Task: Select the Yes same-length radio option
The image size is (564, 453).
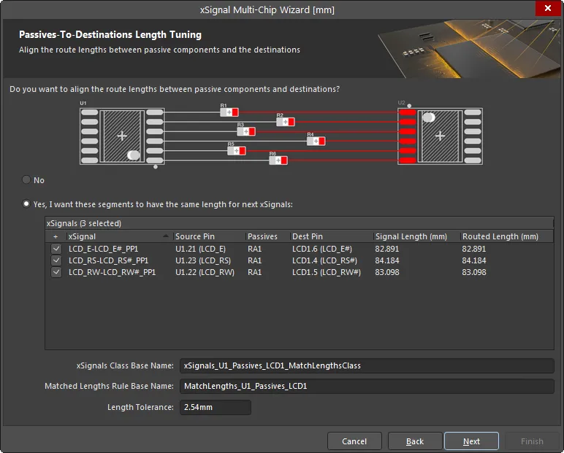Action: [27, 204]
